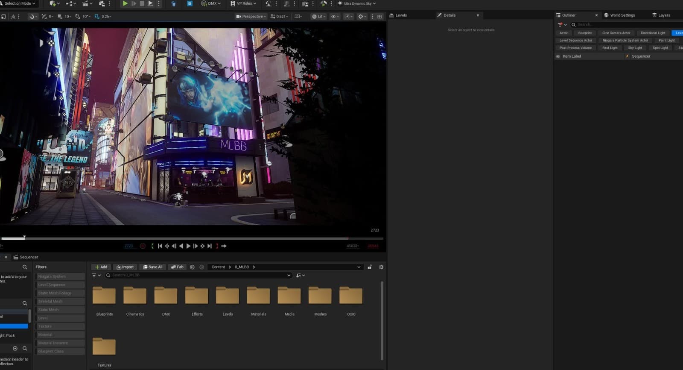Select the Blueprints folder
Screen dimensions: 683x370
tap(104, 301)
